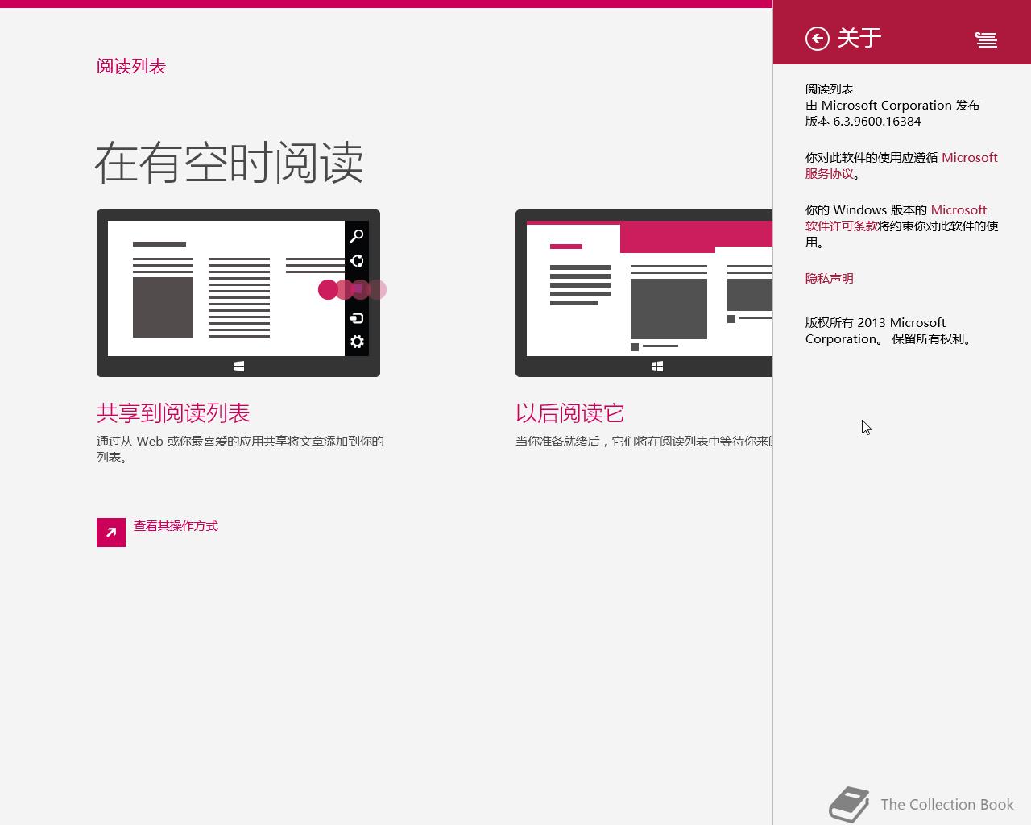Viewport: 1031px width, 825px height.
Task: Click the description starting with 当你准备就绪后
Action: click(x=644, y=441)
